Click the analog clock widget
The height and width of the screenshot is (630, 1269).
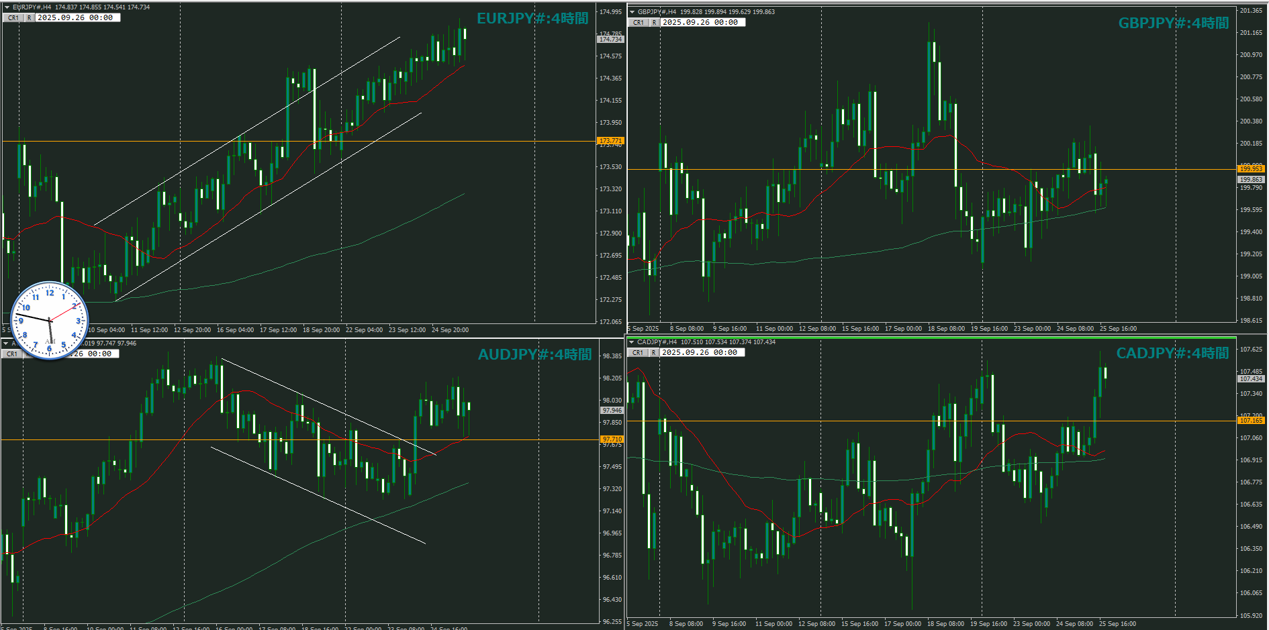point(50,321)
